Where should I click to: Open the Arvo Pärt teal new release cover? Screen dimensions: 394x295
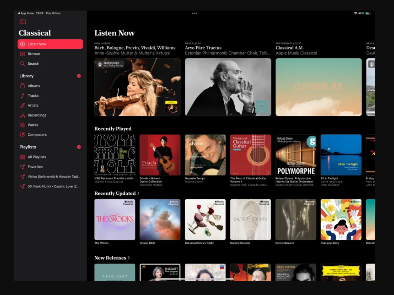[115, 272]
